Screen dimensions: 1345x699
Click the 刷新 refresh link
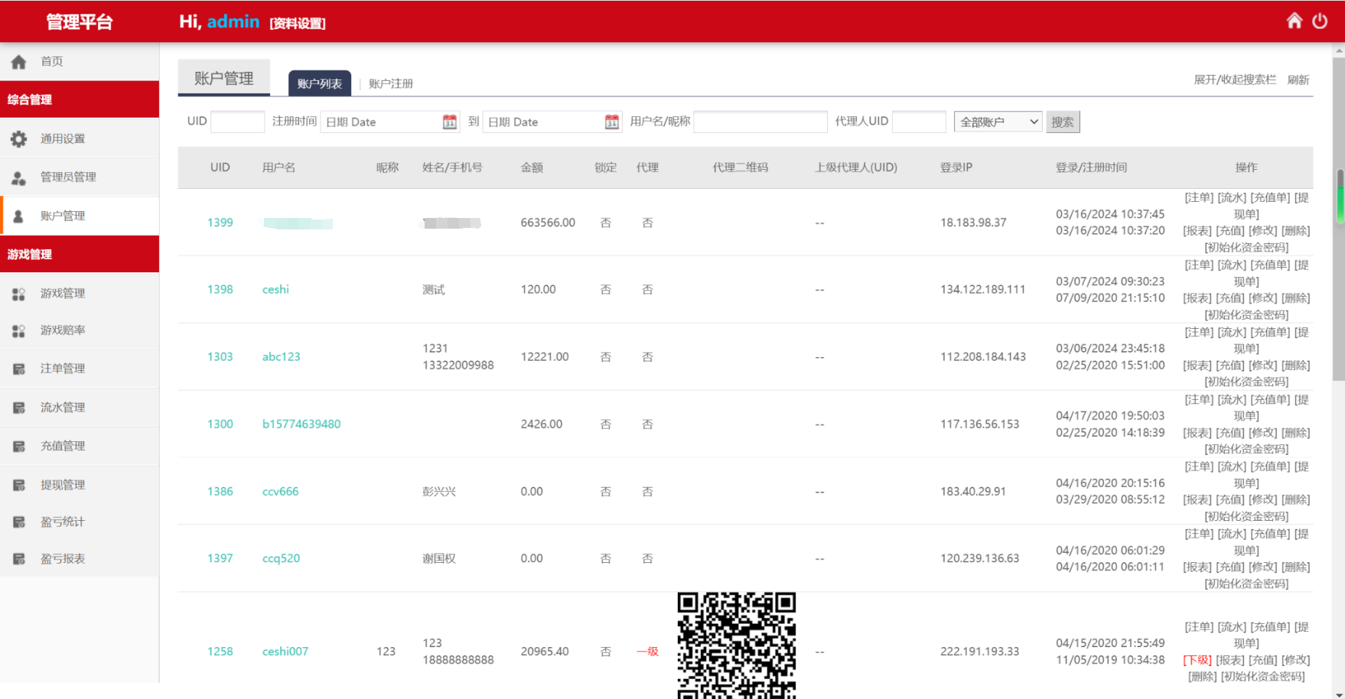click(1298, 80)
